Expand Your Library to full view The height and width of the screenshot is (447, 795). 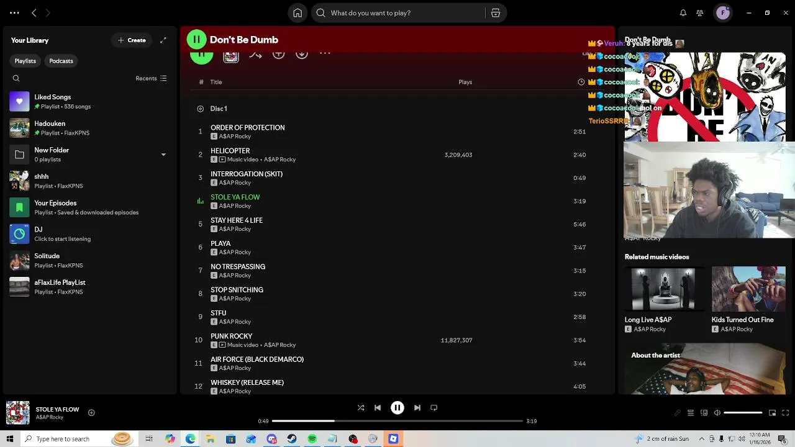coord(163,40)
